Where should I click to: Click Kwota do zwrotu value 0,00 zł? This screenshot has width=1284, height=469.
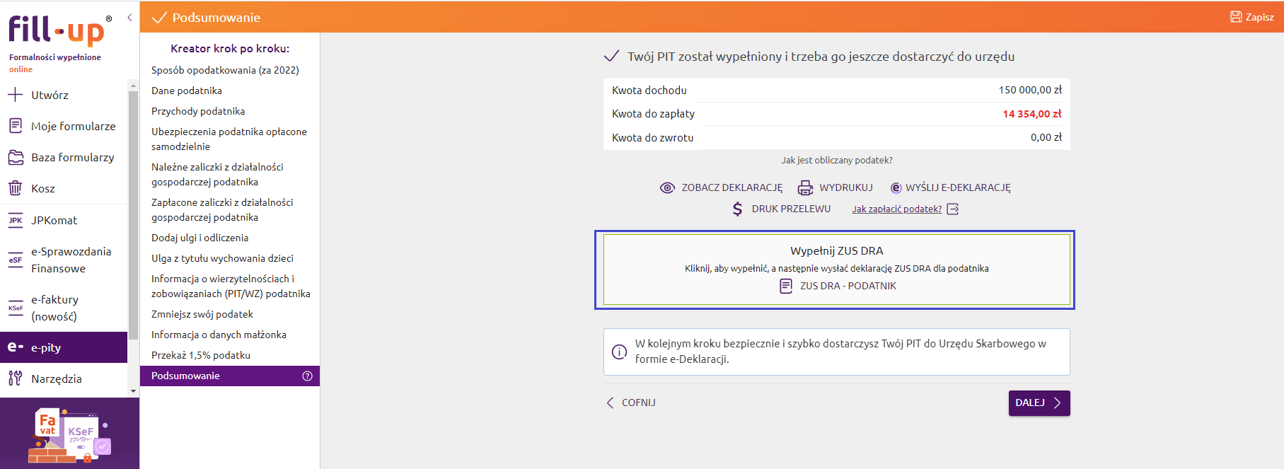(1046, 137)
